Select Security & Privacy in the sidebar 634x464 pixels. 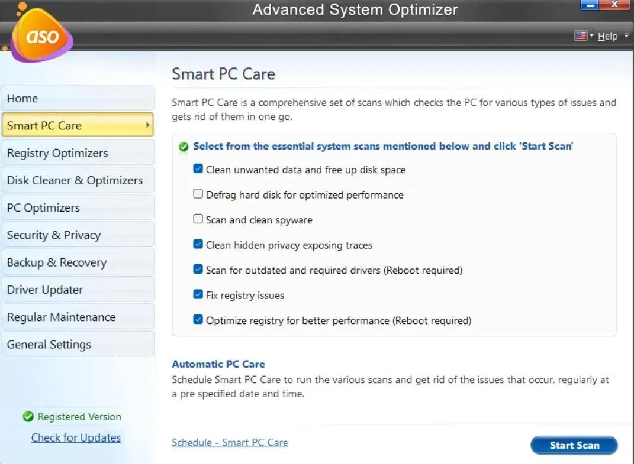click(x=53, y=235)
